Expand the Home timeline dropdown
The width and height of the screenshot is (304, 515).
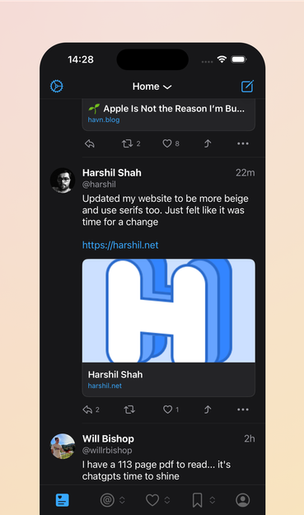(152, 87)
